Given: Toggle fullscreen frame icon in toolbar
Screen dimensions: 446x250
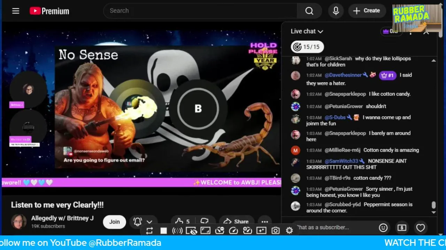Looking at the screenshot, I should [x=205, y=231].
